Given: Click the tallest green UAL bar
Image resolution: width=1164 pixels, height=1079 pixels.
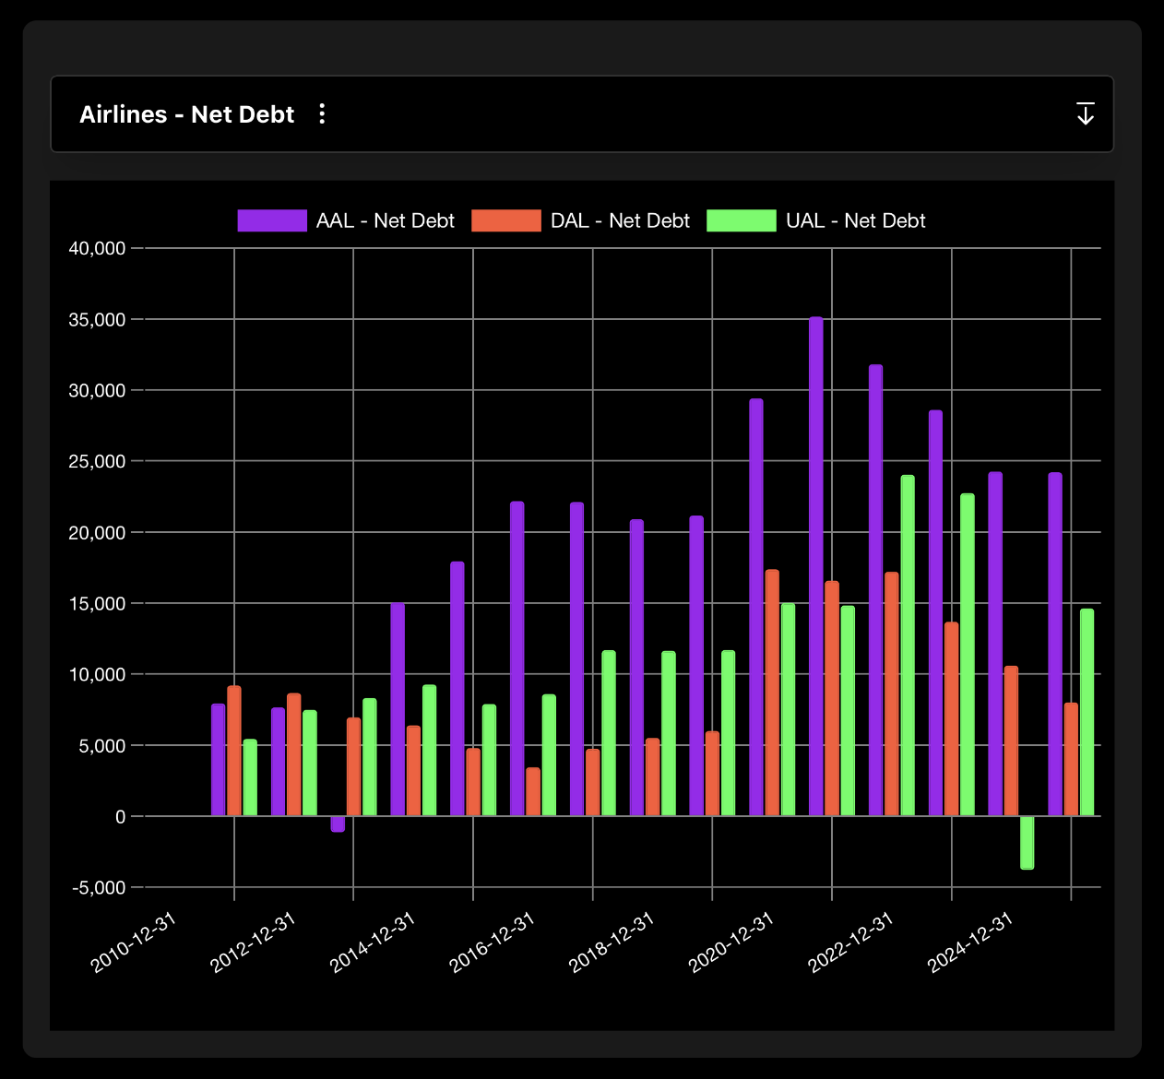Looking at the screenshot, I should coord(906,646).
